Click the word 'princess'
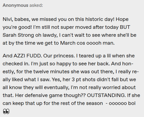The height and width of the screenshot is (117, 144). pos(64,56)
